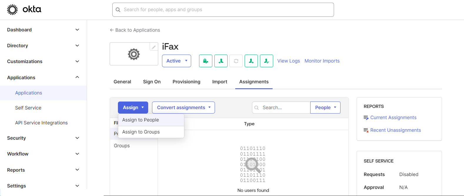Click the SELF SERVICE panel heading
The height and width of the screenshot is (196, 464).
click(378, 161)
